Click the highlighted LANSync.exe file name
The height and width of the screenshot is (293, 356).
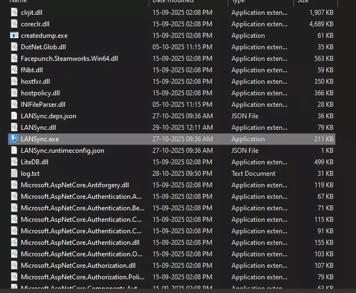pos(39,139)
